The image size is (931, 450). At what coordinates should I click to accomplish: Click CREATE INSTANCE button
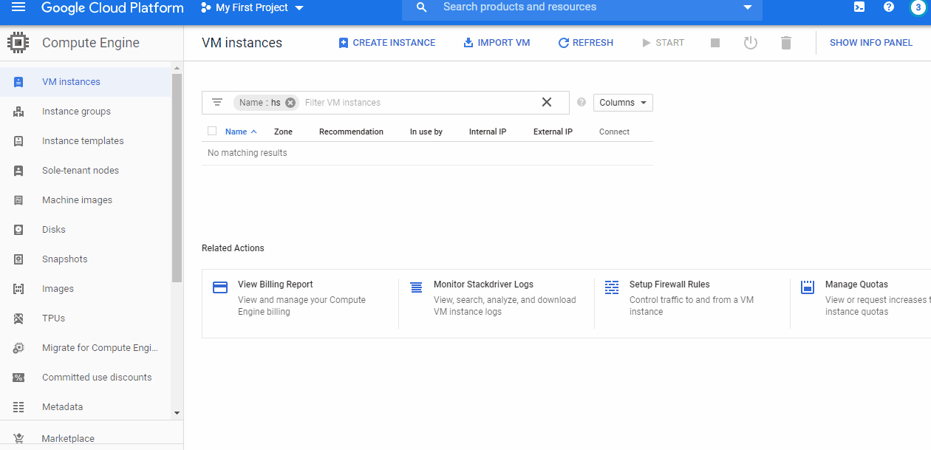click(387, 43)
